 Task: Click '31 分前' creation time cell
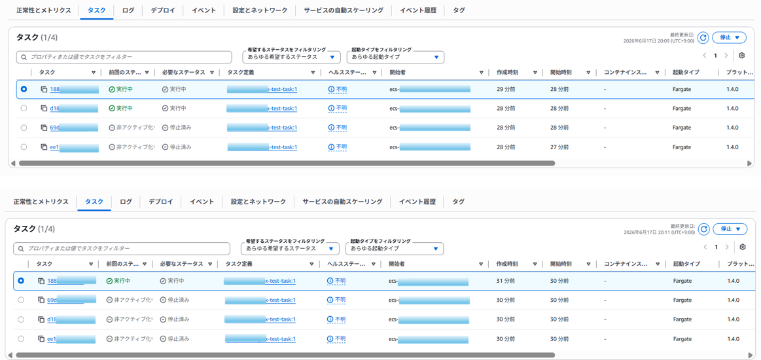point(506,281)
